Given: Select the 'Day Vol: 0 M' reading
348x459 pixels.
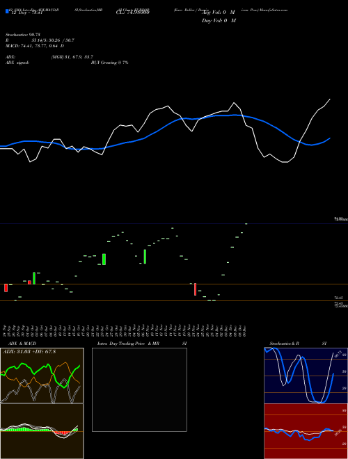Looking at the screenshot, I should (219, 21).
